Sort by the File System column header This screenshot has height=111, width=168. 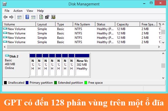(x=84, y=24)
